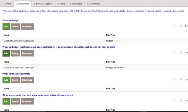Delete an Other attachments document

(x=15, y=101)
